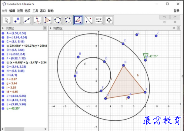Viewport: 184px width, 131px height.
Task: Pick the Polygon tool
Action: click(47, 20)
